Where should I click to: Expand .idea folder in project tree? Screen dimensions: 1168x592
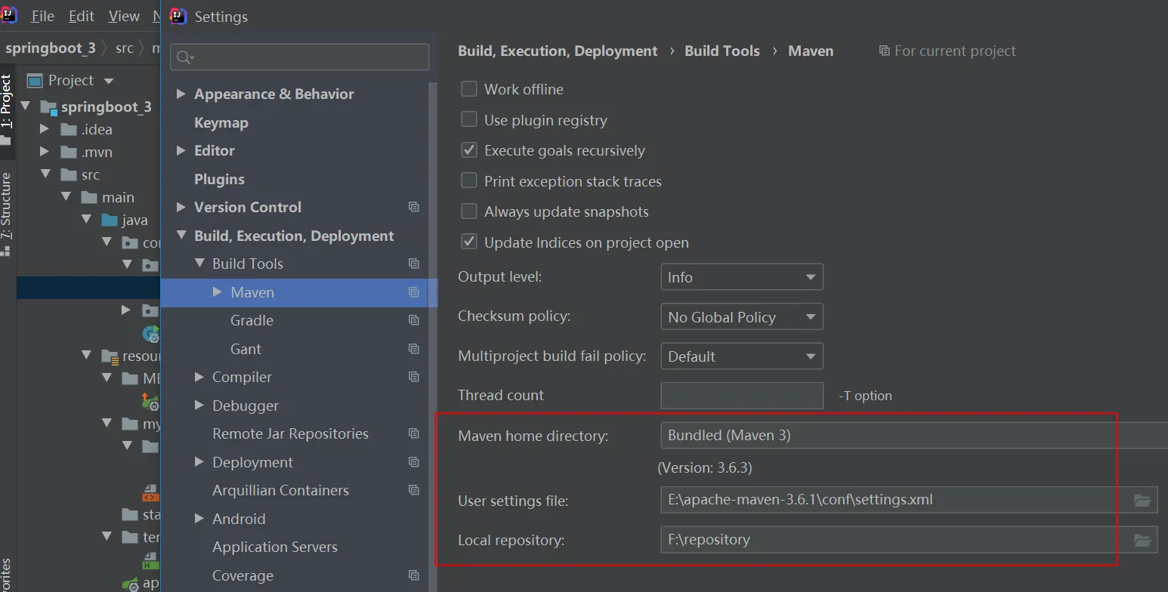click(45, 129)
